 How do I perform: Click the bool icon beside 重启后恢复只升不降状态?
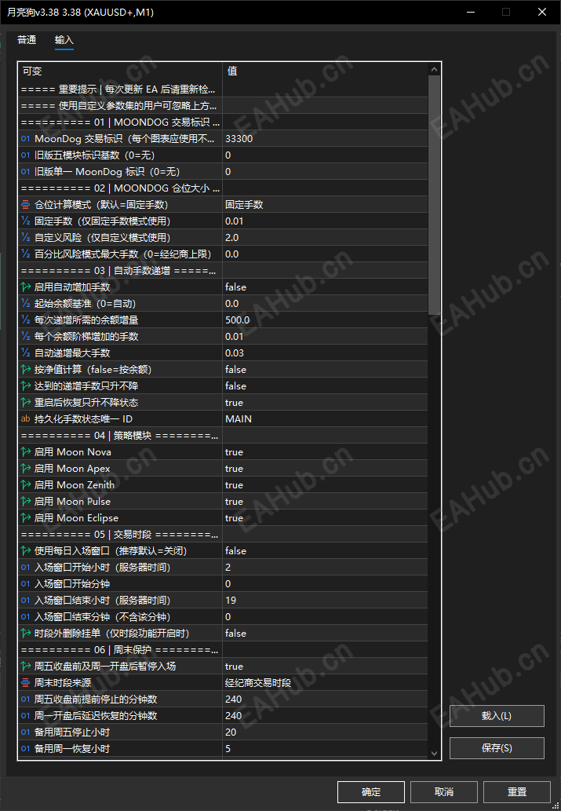[25, 403]
